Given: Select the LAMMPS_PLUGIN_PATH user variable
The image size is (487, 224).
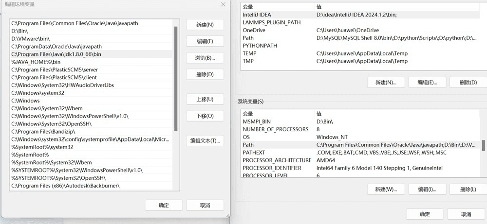Looking at the screenshot, I should (360, 22).
